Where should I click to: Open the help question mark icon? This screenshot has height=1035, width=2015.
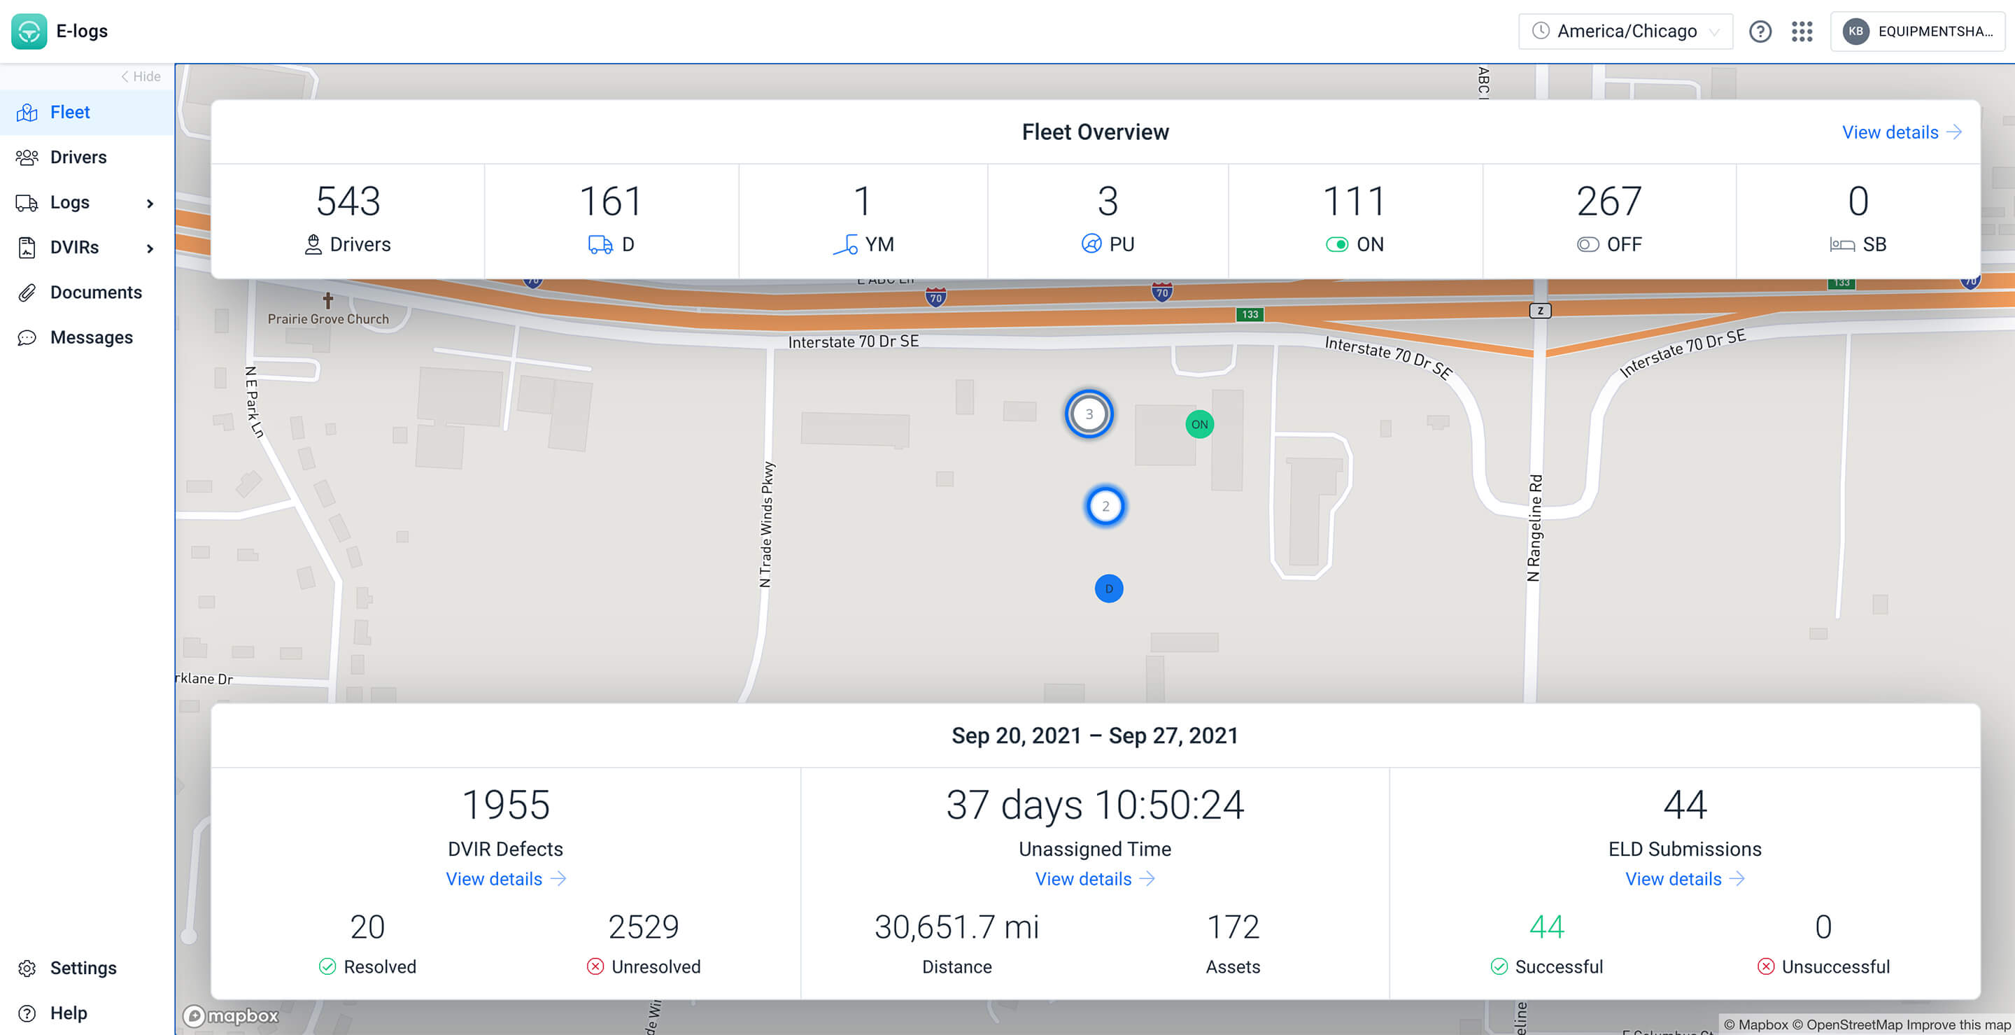pyautogui.click(x=1759, y=31)
